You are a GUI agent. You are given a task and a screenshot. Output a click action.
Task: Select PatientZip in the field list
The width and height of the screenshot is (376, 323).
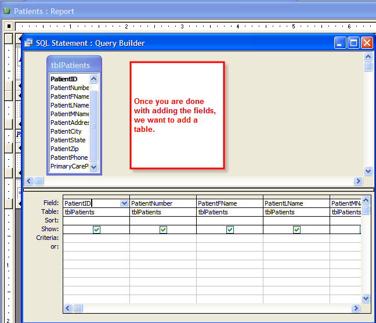click(x=64, y=149)
